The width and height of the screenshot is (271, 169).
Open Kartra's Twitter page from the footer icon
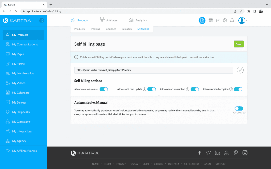pos(208,153)
